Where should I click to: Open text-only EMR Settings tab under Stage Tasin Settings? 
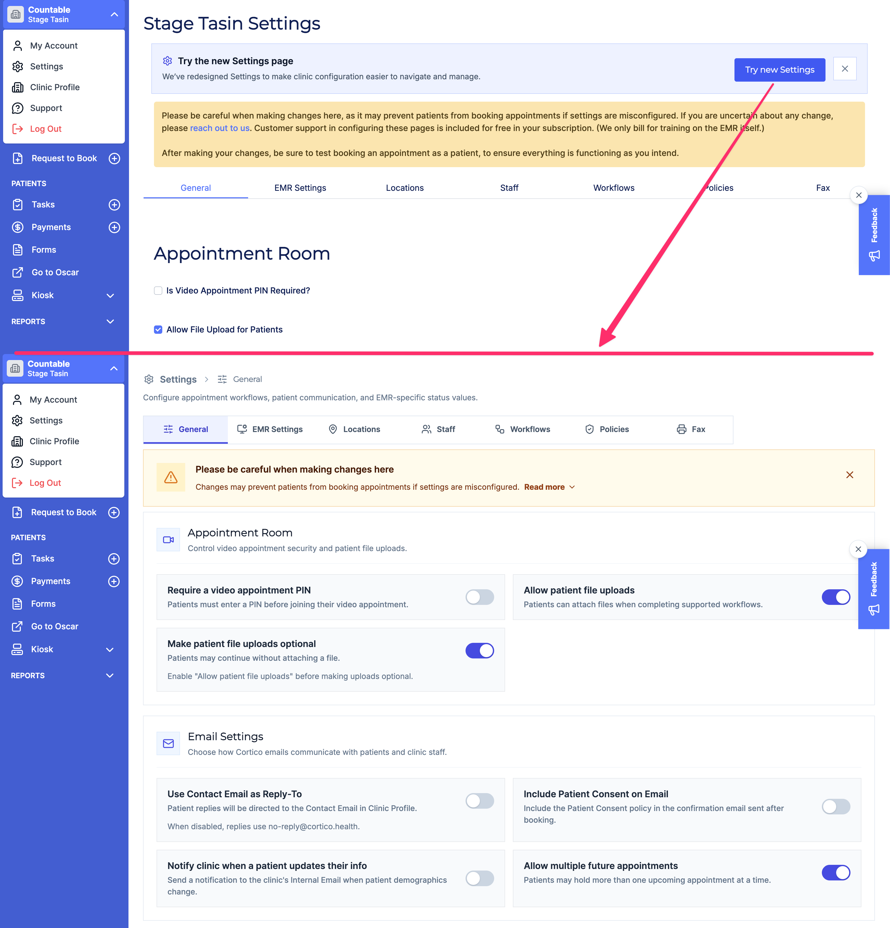pyautogui.click(x=300, y=187)
